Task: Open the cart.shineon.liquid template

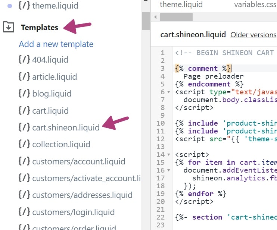Action: pyautogui.click(x=66, y=127)
